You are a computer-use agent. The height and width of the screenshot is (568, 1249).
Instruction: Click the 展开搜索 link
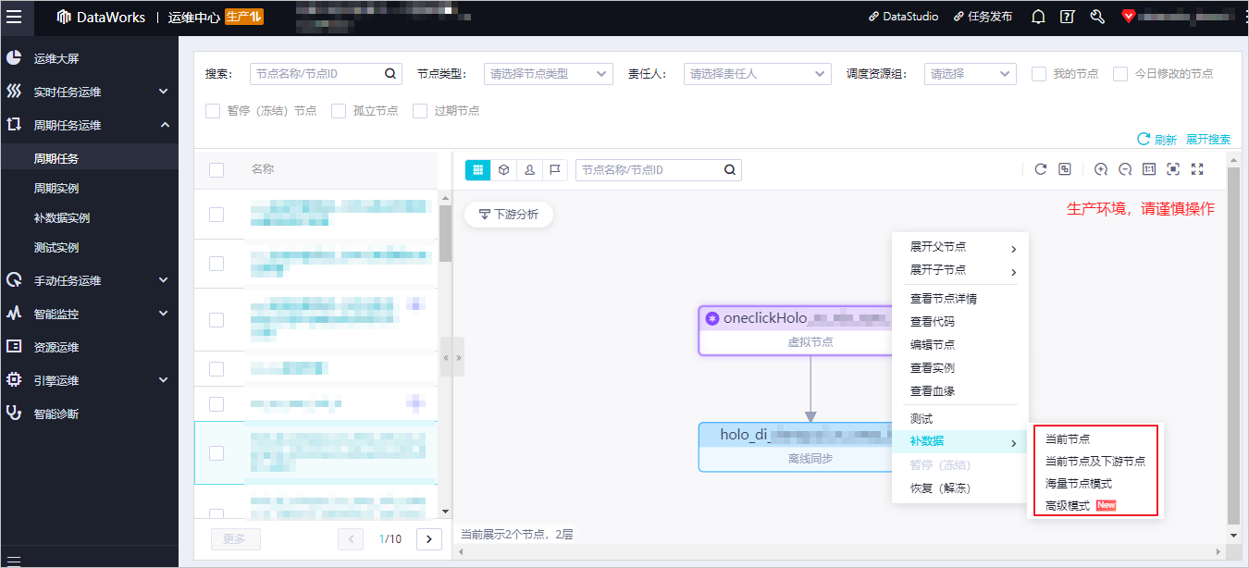click(x=1208, y=140)
